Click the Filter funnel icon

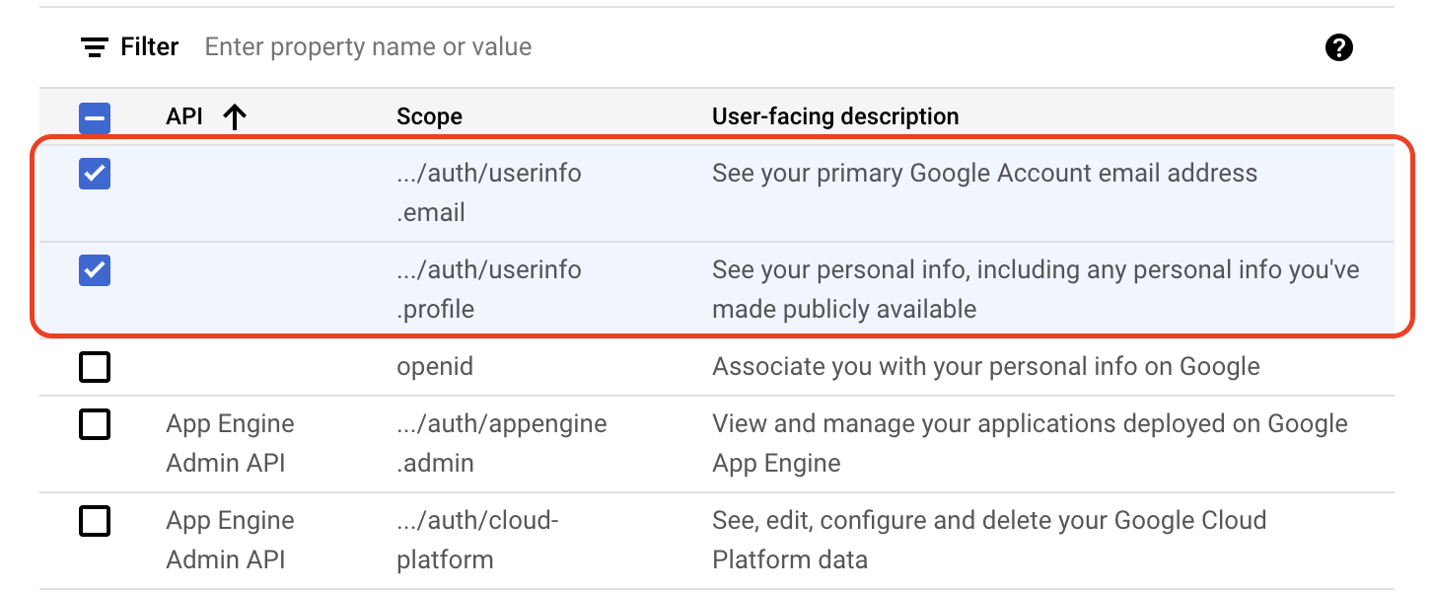click(x=92, y=46)
